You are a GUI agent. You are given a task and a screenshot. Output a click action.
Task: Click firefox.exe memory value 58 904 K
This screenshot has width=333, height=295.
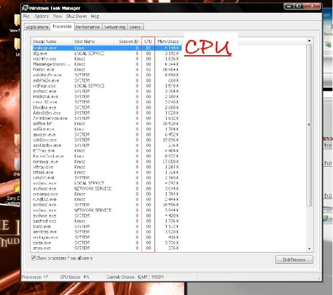(x=171, y=70)
